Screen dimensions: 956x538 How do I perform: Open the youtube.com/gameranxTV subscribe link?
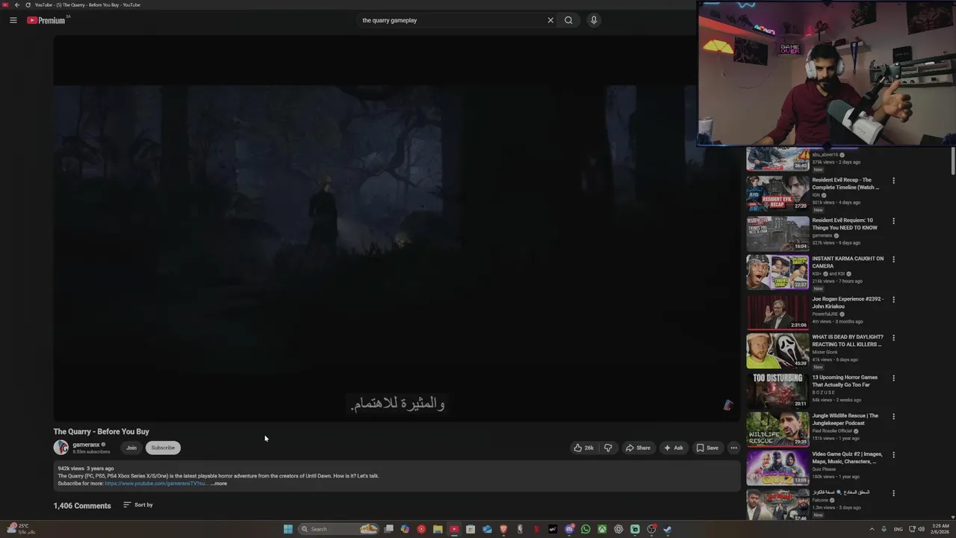coord(156,483)
